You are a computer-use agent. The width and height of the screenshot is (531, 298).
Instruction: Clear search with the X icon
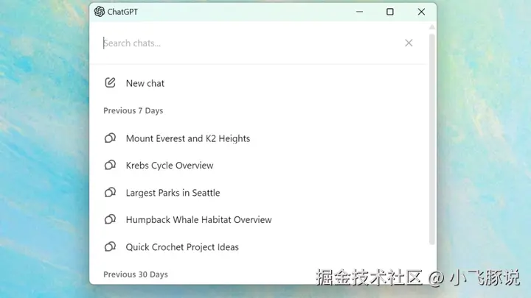pyautogui.click(x=409, y=43)
